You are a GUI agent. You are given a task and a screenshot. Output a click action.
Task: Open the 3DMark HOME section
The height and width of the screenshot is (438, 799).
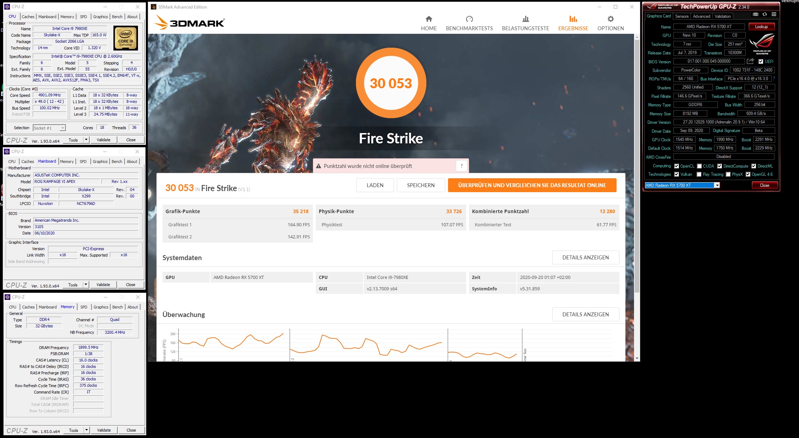point(429,23)
